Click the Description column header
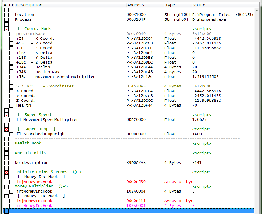 [x=30, y=5]
